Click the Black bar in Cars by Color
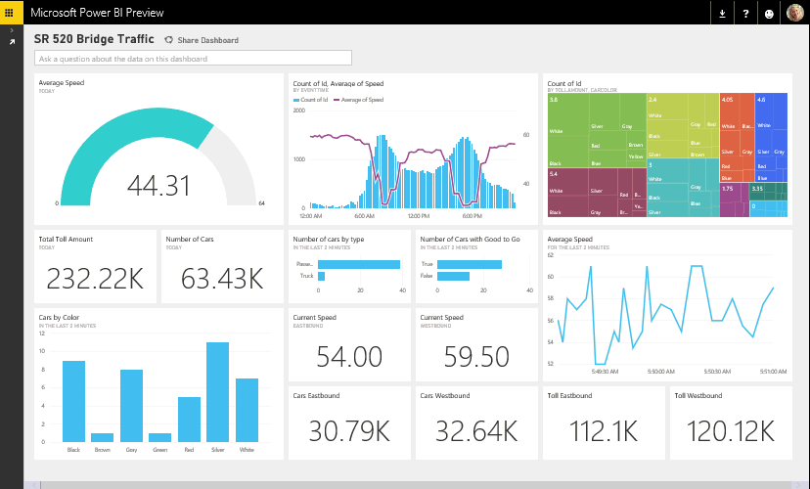Viewport: 810px width, 489px height. point(73,401)
